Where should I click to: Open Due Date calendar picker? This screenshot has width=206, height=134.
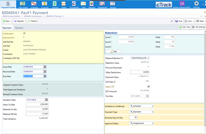coord(45,76)
